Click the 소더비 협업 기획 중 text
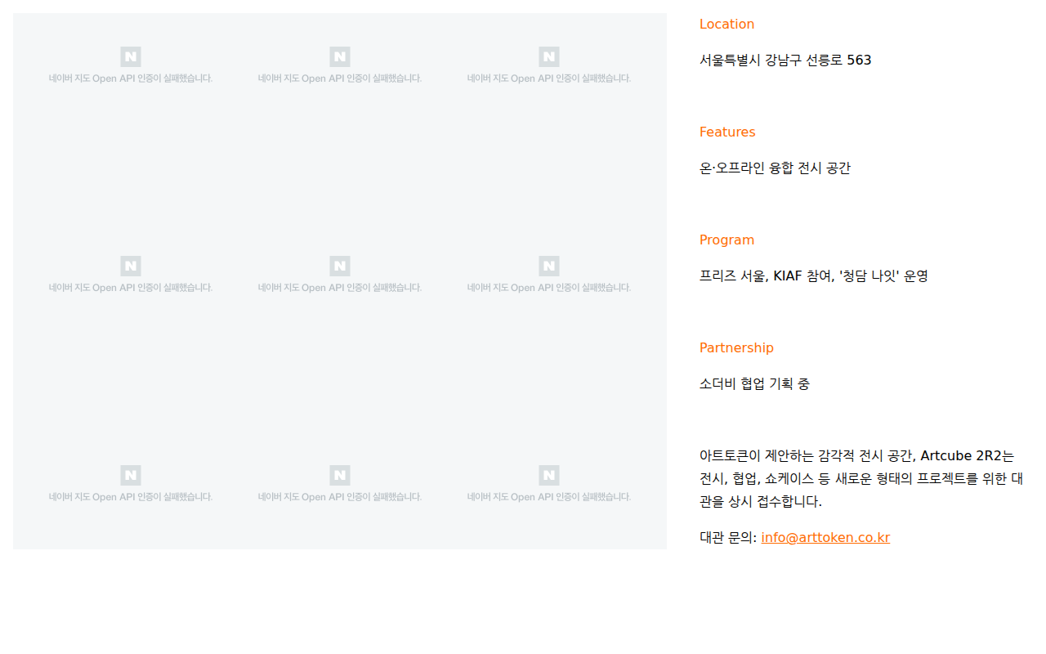 point(754,383)
